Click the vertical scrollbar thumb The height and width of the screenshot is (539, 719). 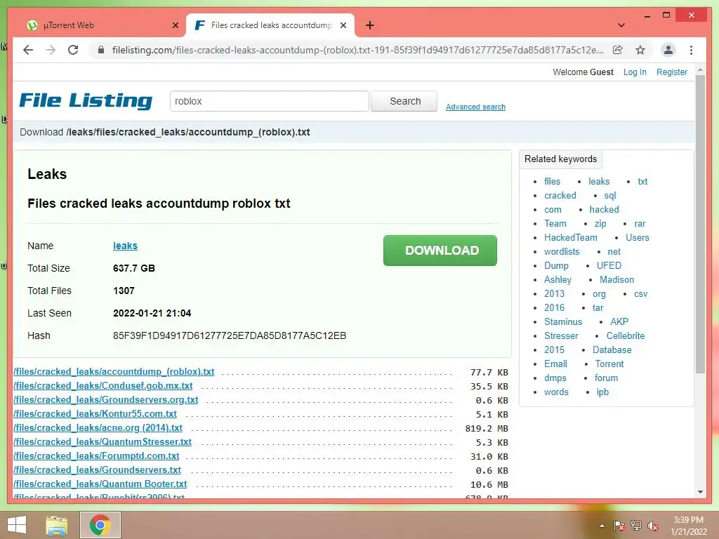tap(700, 225)
